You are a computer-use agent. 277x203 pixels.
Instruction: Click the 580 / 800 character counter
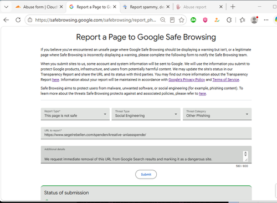coord(242,166)
